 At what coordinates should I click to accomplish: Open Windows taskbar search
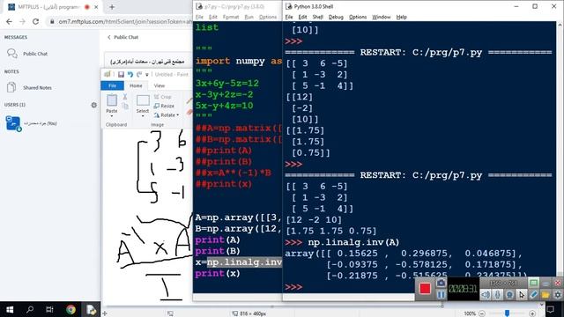pos(30,309)
